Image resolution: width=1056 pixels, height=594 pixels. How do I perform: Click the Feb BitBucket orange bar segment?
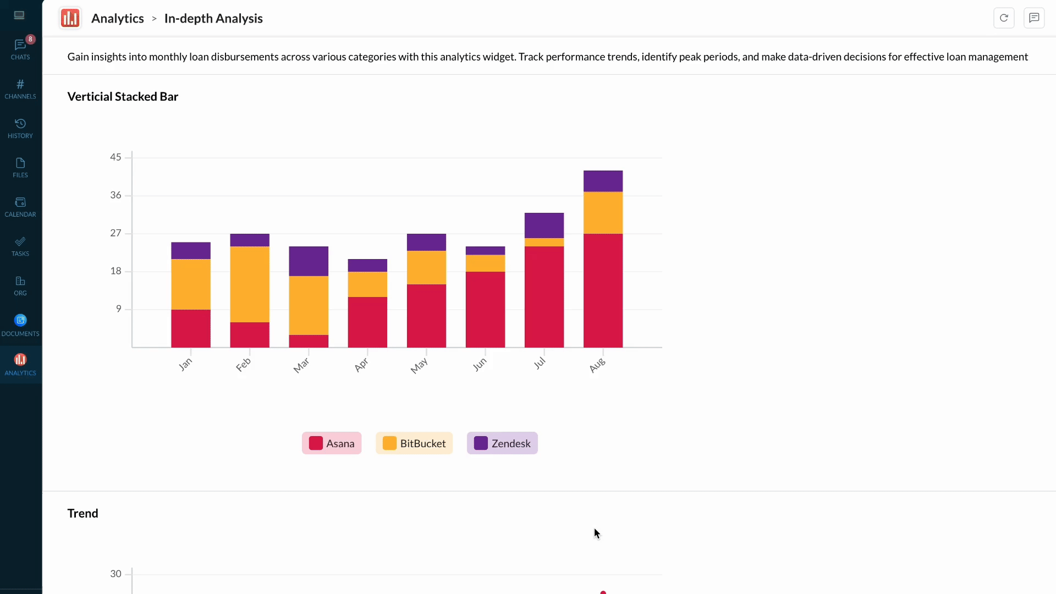click(x=250, y=284)
